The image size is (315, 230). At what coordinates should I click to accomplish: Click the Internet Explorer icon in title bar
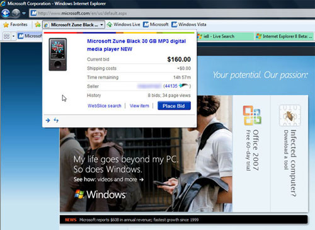tap(3, 3)
